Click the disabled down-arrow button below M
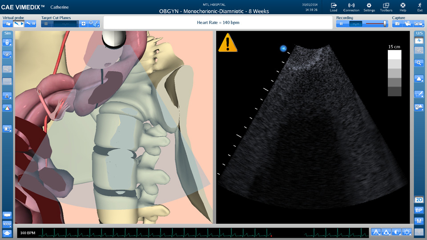Screen dimensions: 427x240 pyautogui.click(x=419, y=232)
